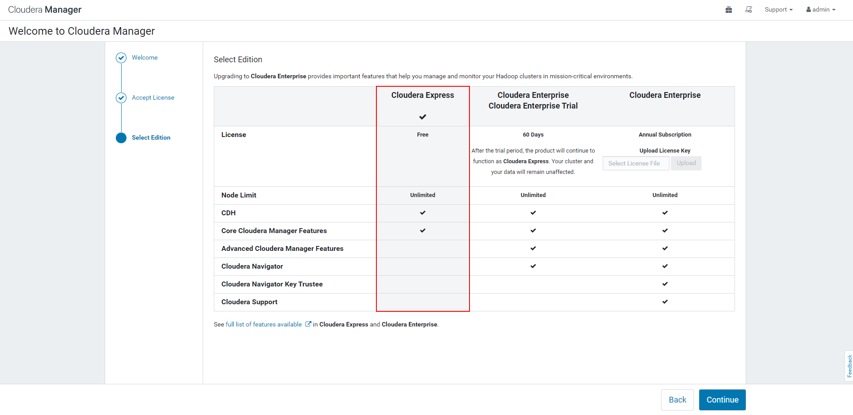This screenshot has height=415, width=853.
Task: Select the Cloudera Enterprise Trial edition header
Action: click(x=533, y=101)
